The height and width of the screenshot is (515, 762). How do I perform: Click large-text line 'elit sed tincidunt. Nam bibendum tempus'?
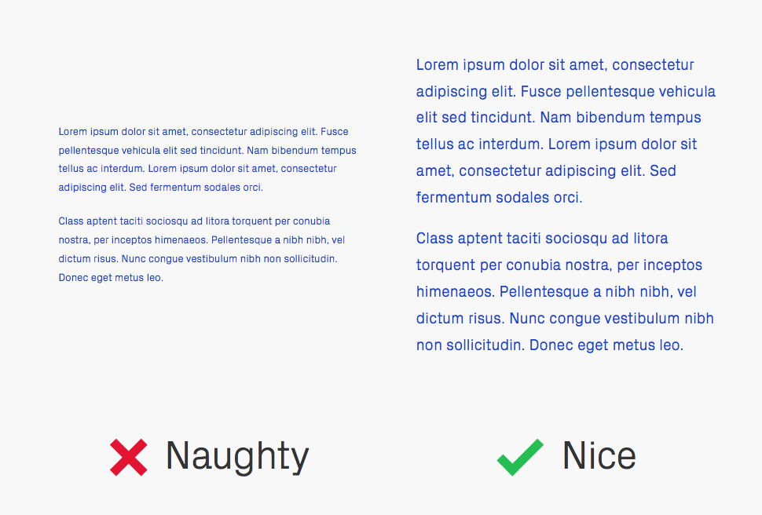[x=559, y=118]
